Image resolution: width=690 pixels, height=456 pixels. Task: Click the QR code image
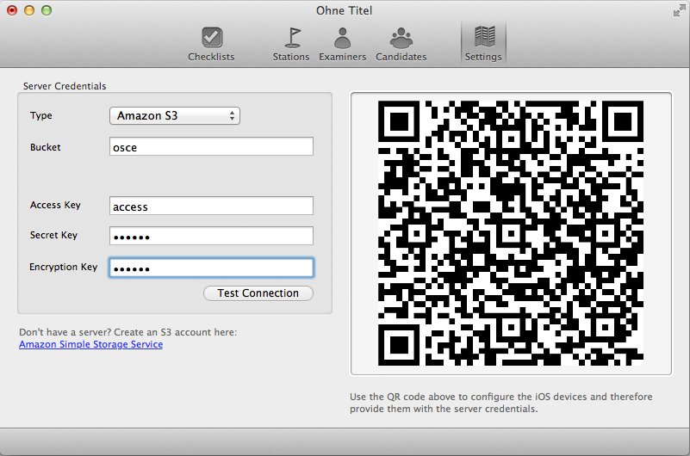pos(511,233)
